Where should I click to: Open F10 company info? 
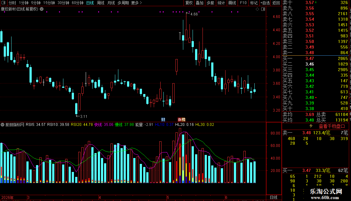point(243,3)
